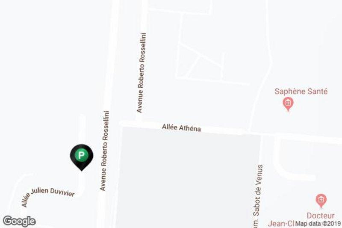Select right Avenue Roberto Rossellini road label
Image resolution: width=342 pixels, height=228 pixels.
pos(142,73)
